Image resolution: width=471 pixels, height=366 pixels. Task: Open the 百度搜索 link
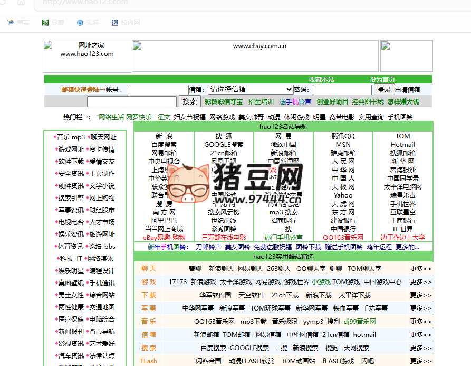point(164,144)
